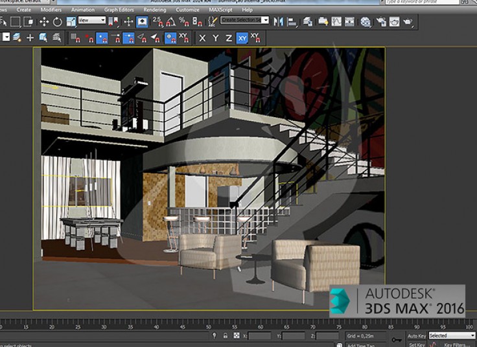Image resolution: width=477 pixels, height=347 pixels.
Task: Select the Move transform tool
Action: click(44, 21)
